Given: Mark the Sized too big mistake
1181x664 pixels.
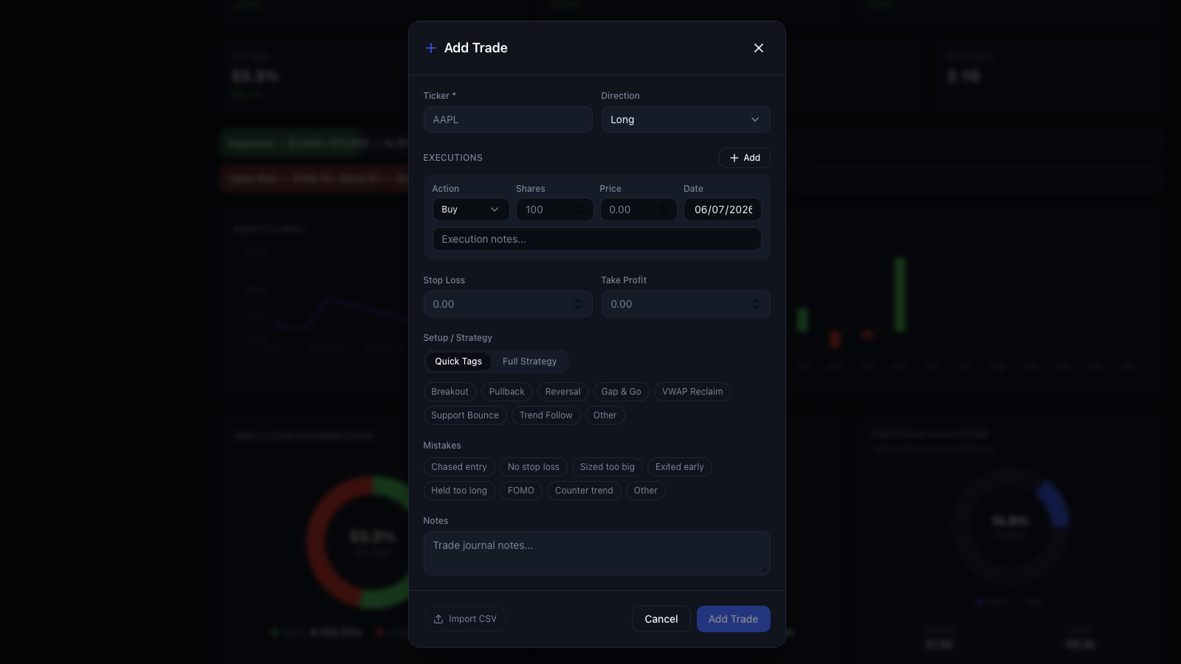Looking at the screenshot, I should click(x=607, y=467).
